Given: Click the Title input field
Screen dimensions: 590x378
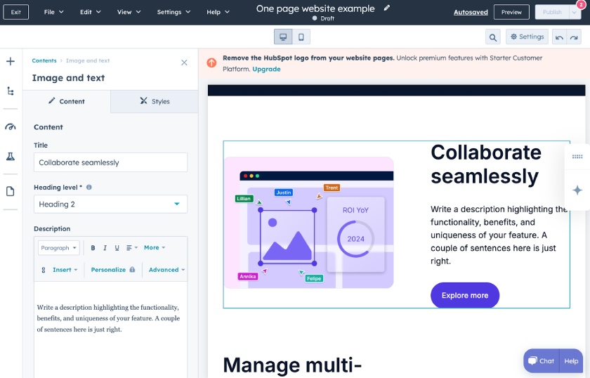Looking at the screenshot, I should pos(111,162).
